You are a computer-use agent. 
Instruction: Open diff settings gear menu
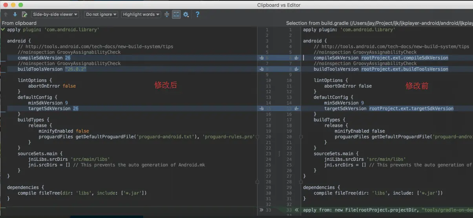[x=186, y=14]
